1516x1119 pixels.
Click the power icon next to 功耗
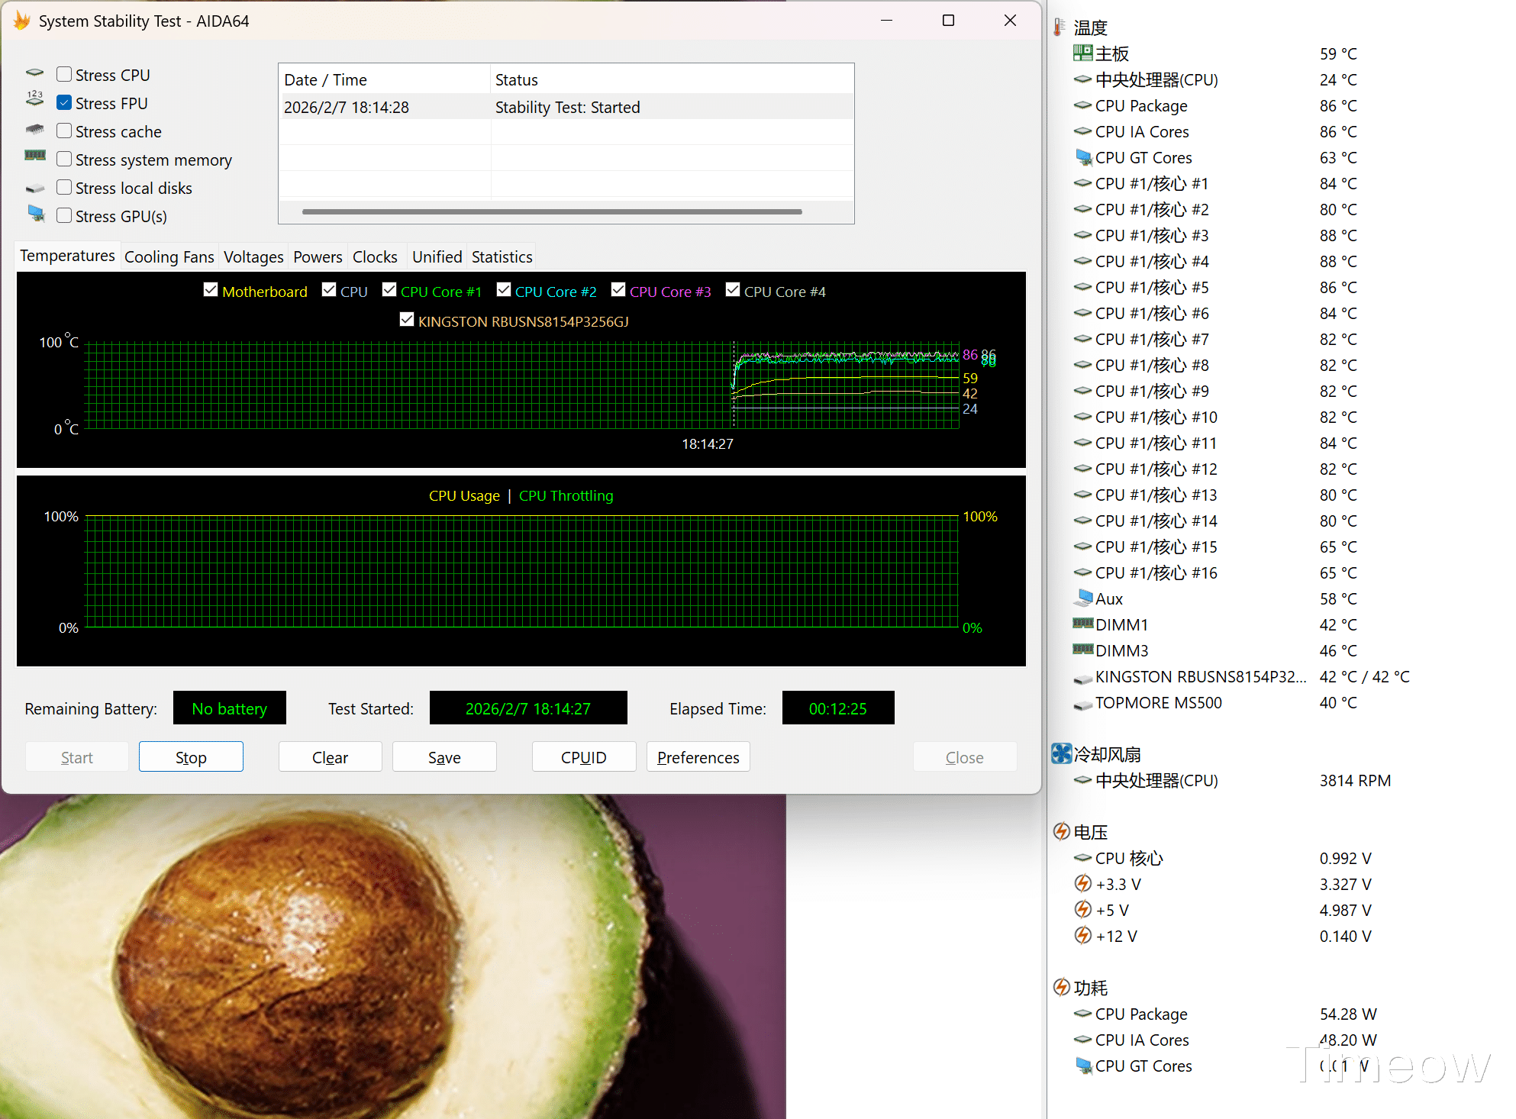click(x=1061, y=988)
